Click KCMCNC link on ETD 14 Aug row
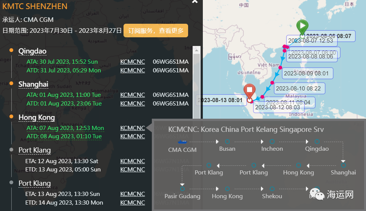The height and width of the screenshot is (211, 366). [133, 203]
